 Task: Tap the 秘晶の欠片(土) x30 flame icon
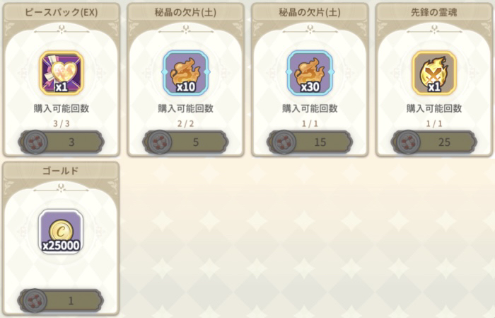[x=310, y=73]
